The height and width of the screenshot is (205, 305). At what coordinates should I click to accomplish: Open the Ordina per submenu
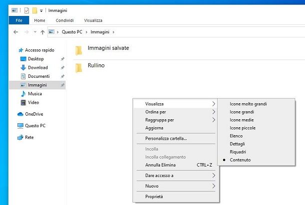click(x=175, y=112)
